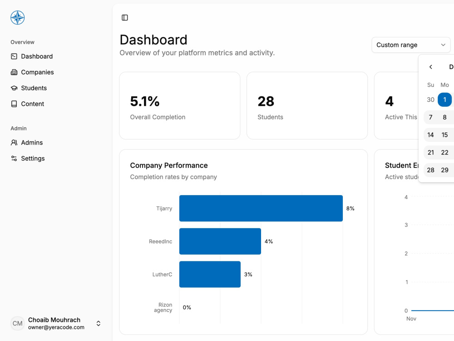Click 'Completion rates by company' subtitle
Viewport: 454px width, 341px height.
pyautogui.click(x=173, y=177)
